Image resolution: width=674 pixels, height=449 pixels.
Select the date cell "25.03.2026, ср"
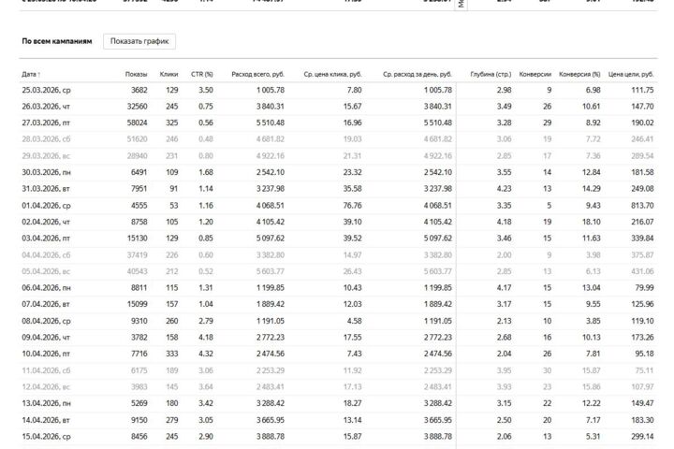tap(46, 90)
